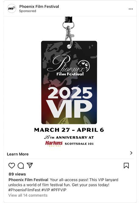
Task: Open the #VIP hashtag
Action: 46,190
